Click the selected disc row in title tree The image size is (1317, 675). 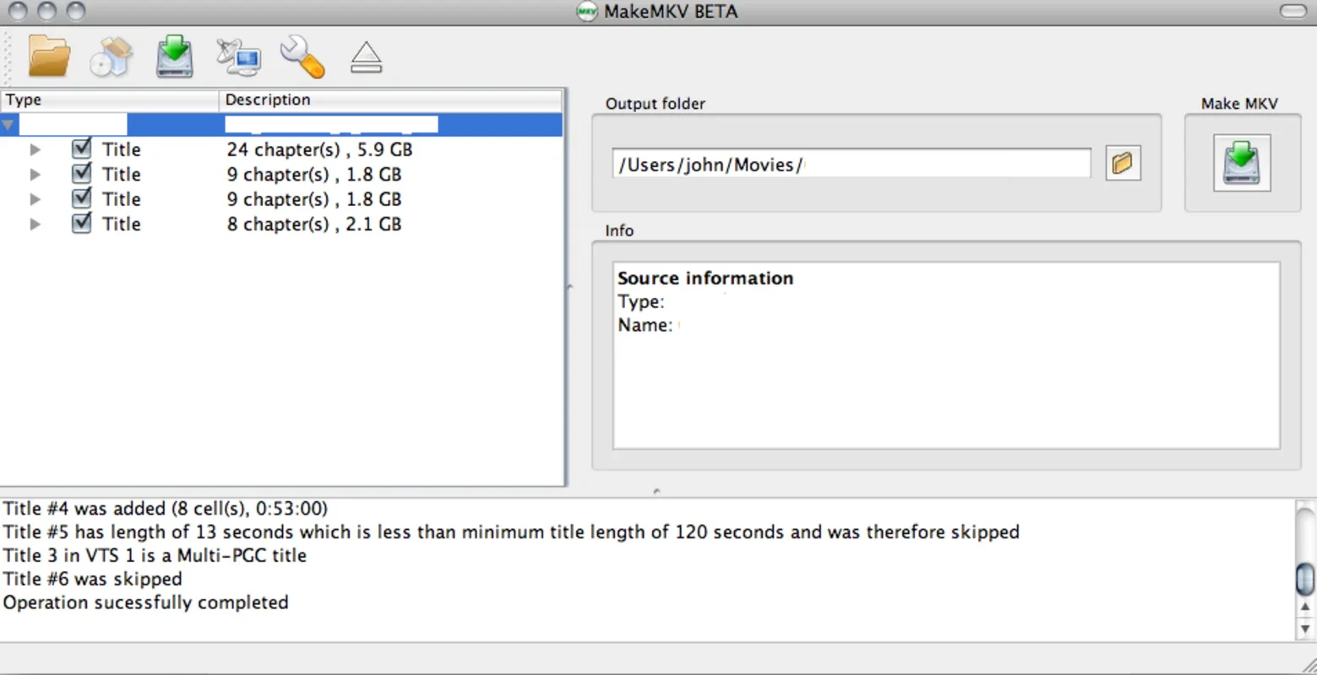click(x=281, y=125)
